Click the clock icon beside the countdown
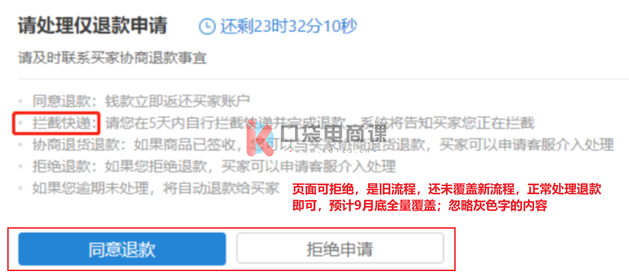Viewport: 629px width, 277px height. pyautogui.click(x=207, y=27)
